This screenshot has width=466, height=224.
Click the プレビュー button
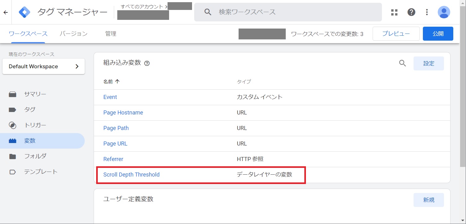tap(396, 34)
